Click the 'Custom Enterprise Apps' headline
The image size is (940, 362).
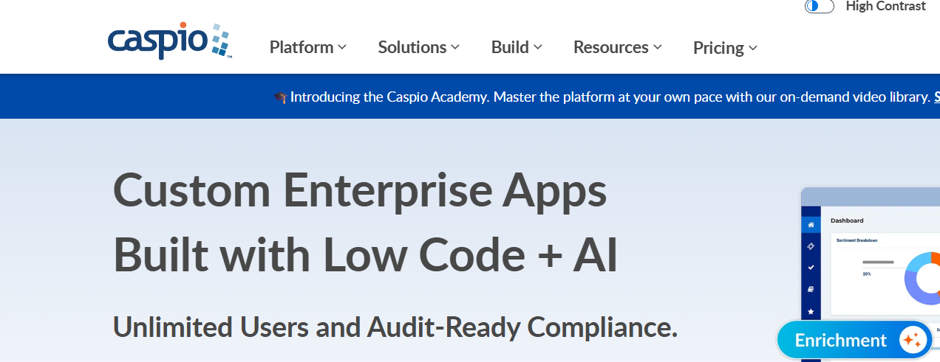[x=360, y=190]
